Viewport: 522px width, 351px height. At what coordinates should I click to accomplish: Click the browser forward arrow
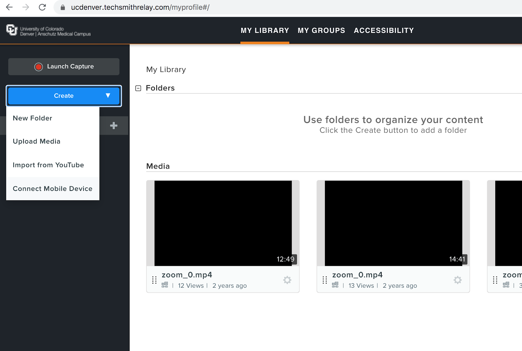point(26,7)
